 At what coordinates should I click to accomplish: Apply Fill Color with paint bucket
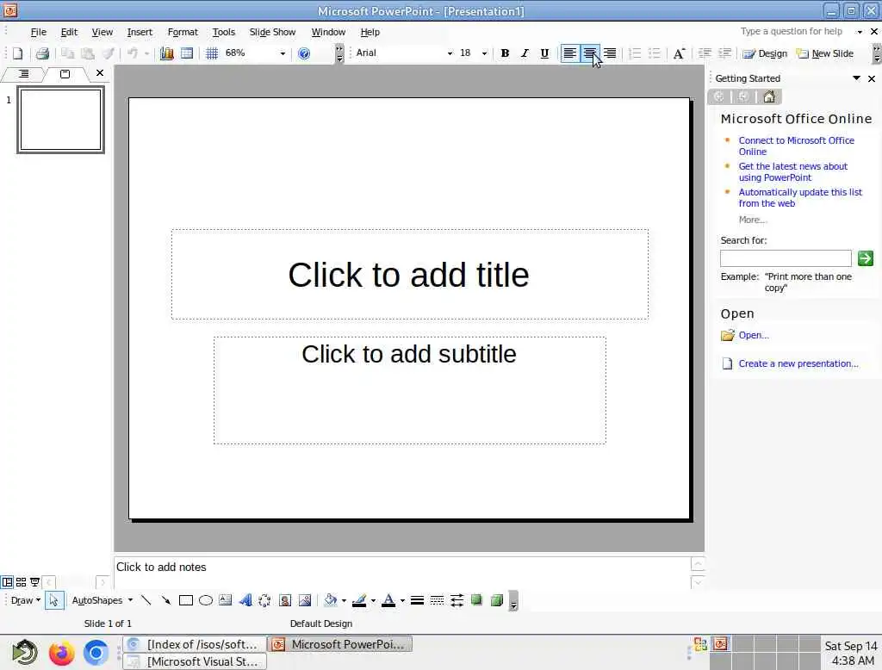[x=331, y=600]
